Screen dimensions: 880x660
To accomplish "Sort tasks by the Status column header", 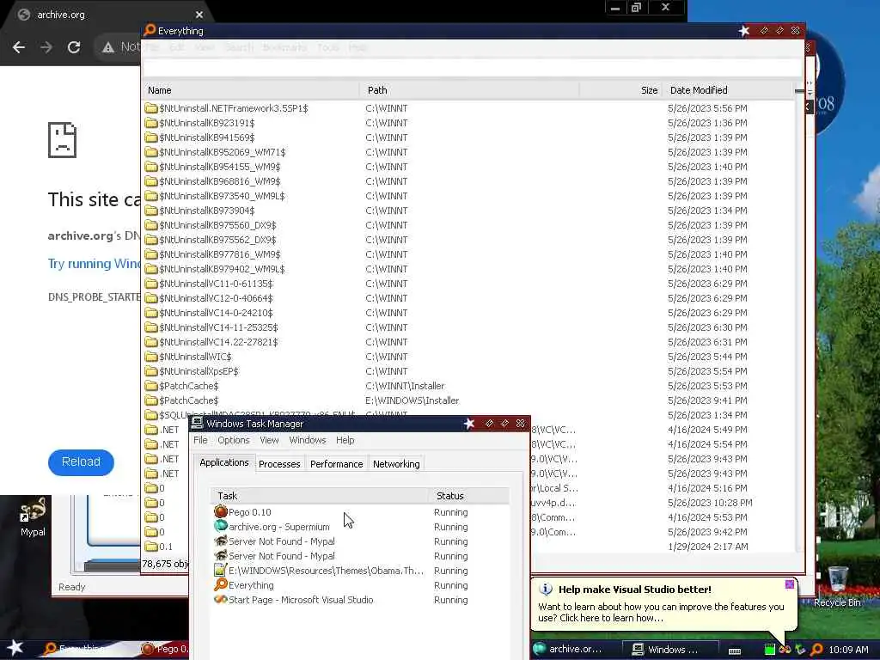I will point(469,496).
